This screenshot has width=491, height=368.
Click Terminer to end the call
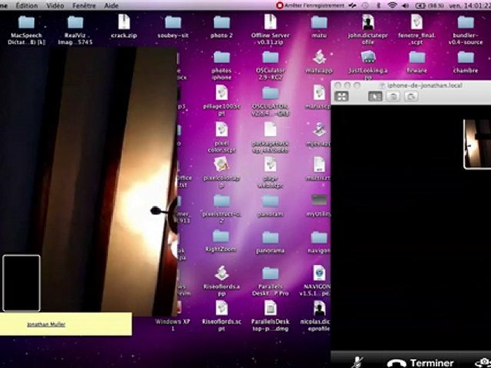point(420,363)
